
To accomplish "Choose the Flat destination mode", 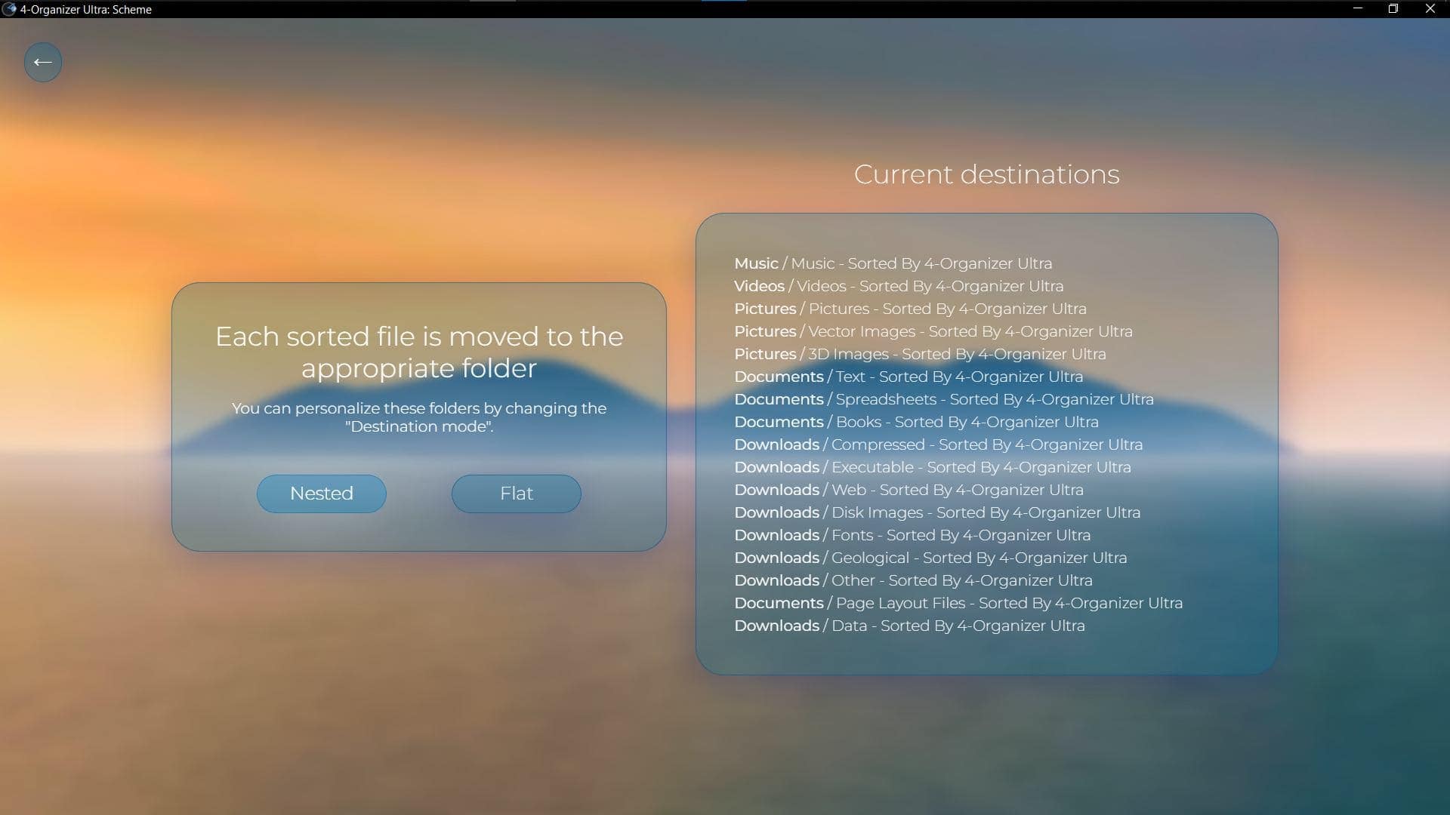I will [517, 494].
